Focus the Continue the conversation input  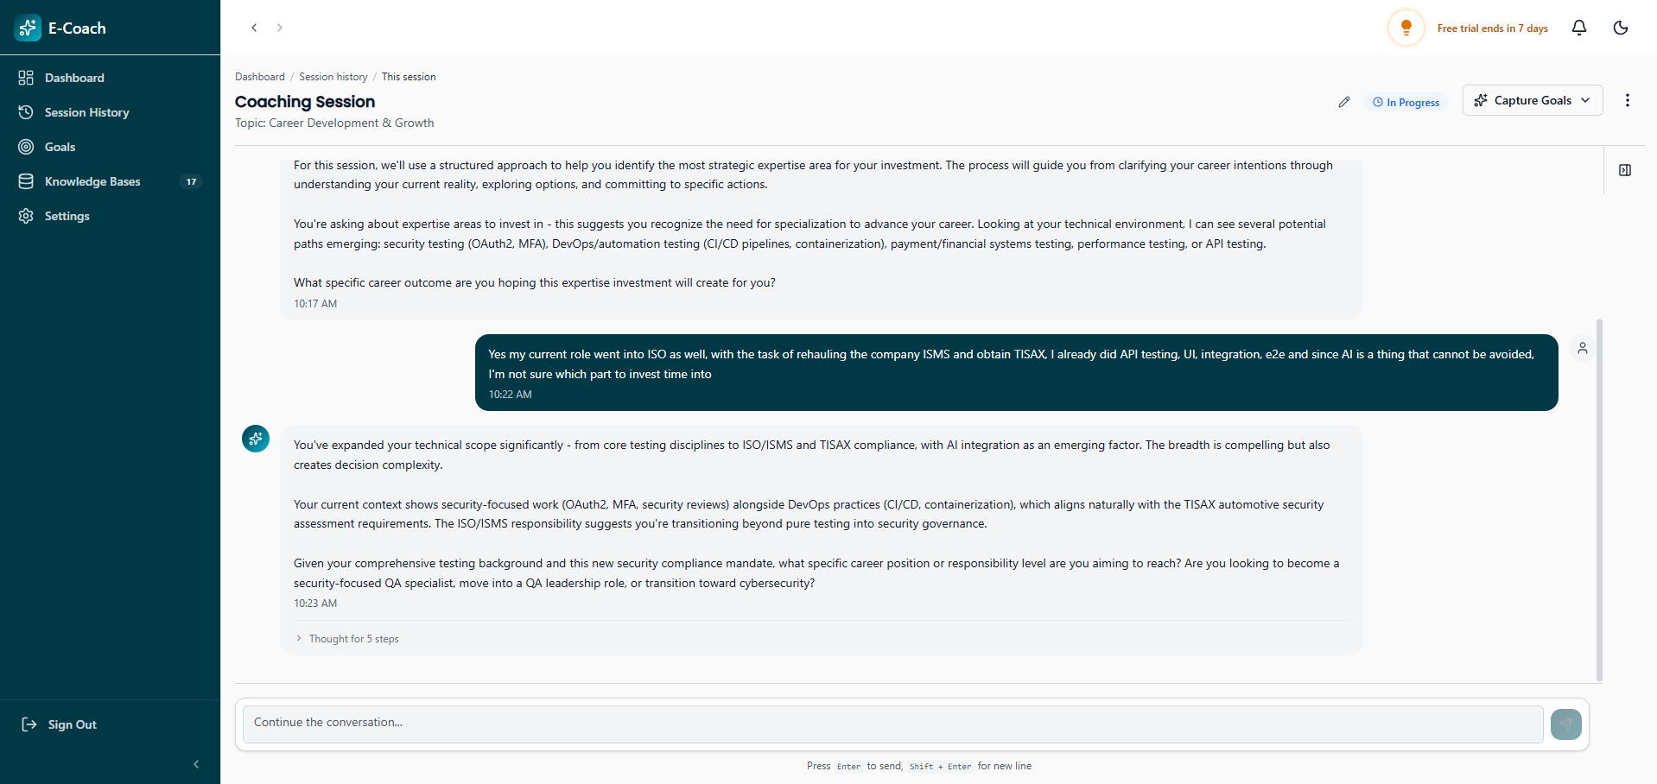click(x=893, y=724)
